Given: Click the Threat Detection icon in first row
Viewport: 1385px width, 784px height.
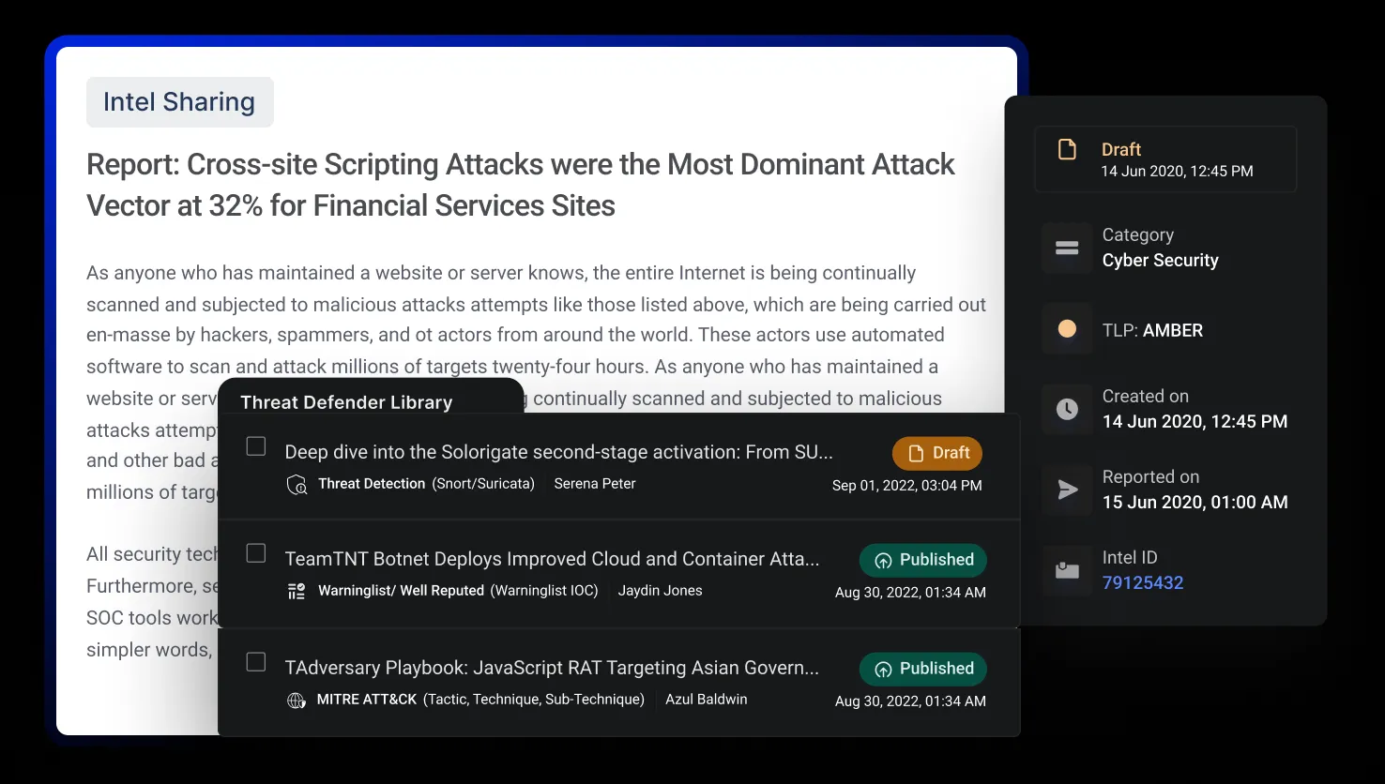Looking at the screenshot, I should [x=297, y=485].
